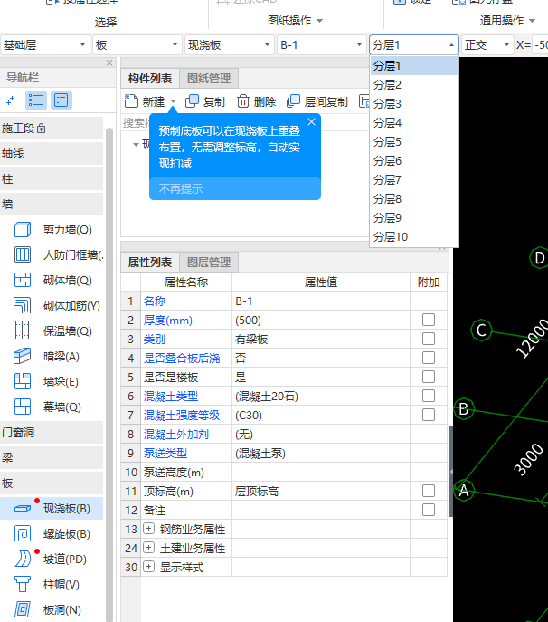
Task: Select the 坡道(PD) ramp icon
Action: coord(23,559)
